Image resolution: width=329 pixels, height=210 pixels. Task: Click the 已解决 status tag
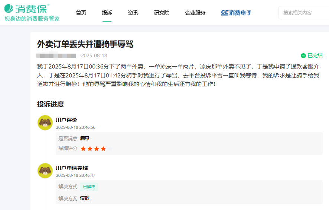tap(89, 187)
